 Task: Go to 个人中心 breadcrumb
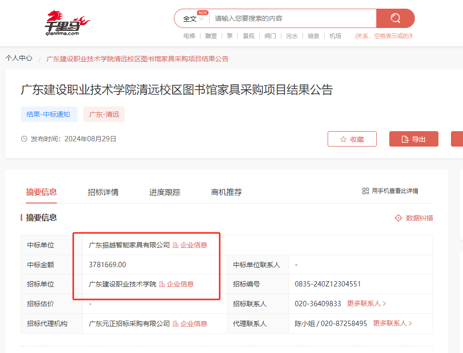tap(19, 58)
